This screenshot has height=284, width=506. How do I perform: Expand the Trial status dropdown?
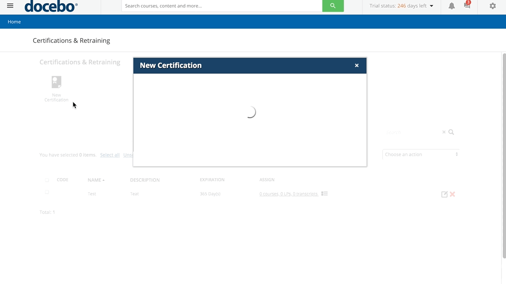(x=432, y=6)
